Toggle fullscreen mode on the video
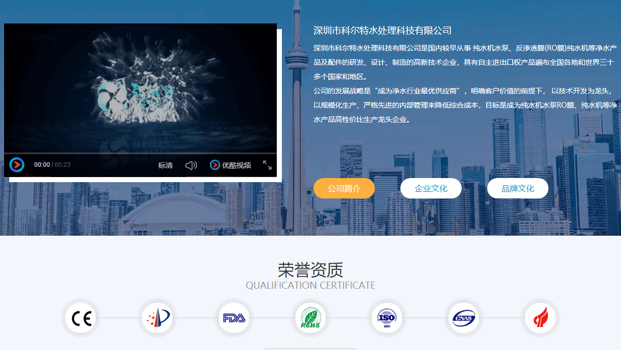Screen dimensions: 621x350 pos(268,164)
